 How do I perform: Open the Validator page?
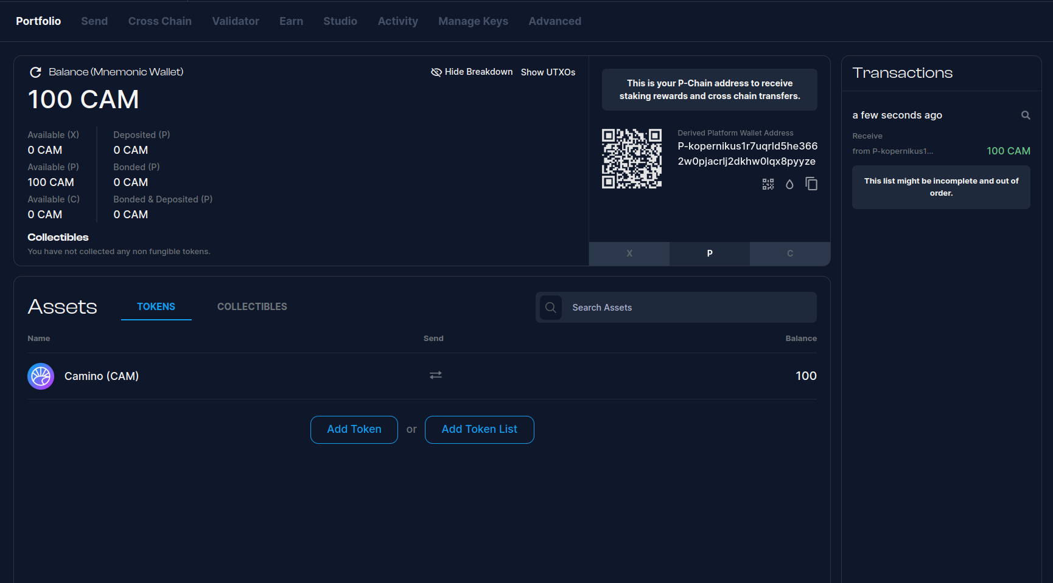[x=236, y=21]
